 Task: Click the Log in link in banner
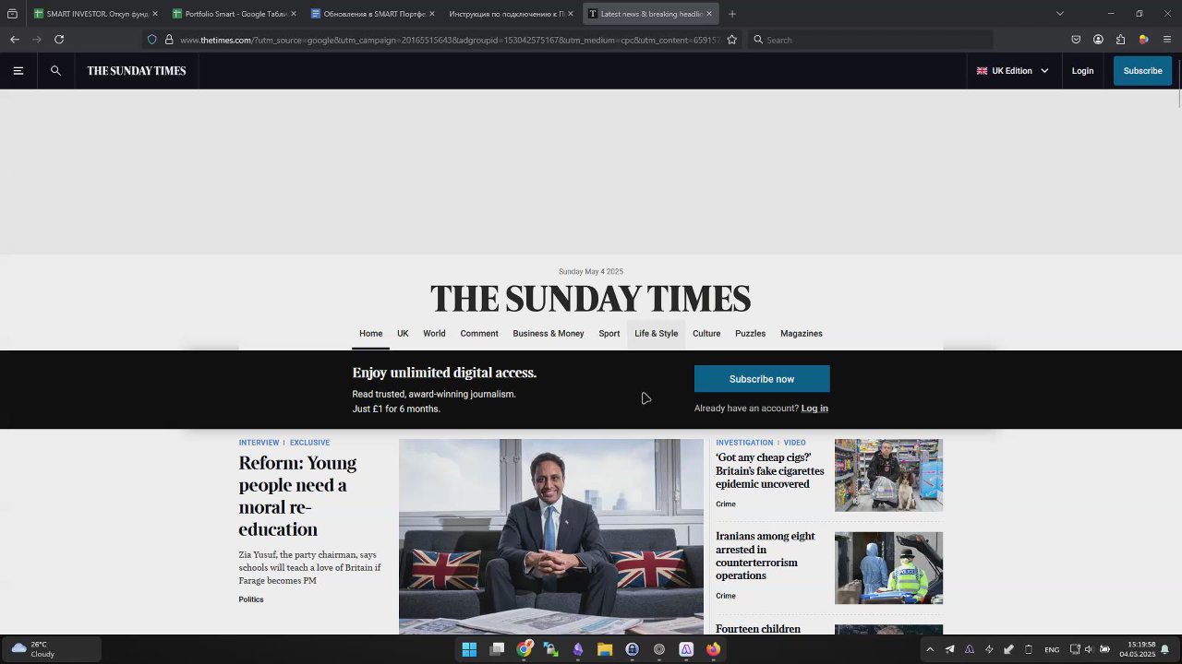pos(814,409)
